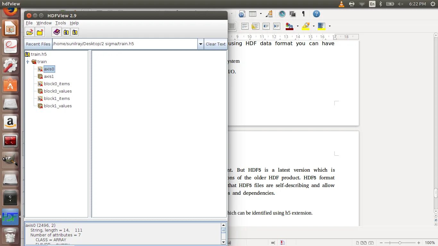Click the numbered list icon in Writer
Image resolution: width=438 pixels, height=246 pixels.
pyautogui.click(x=245, y=26)
